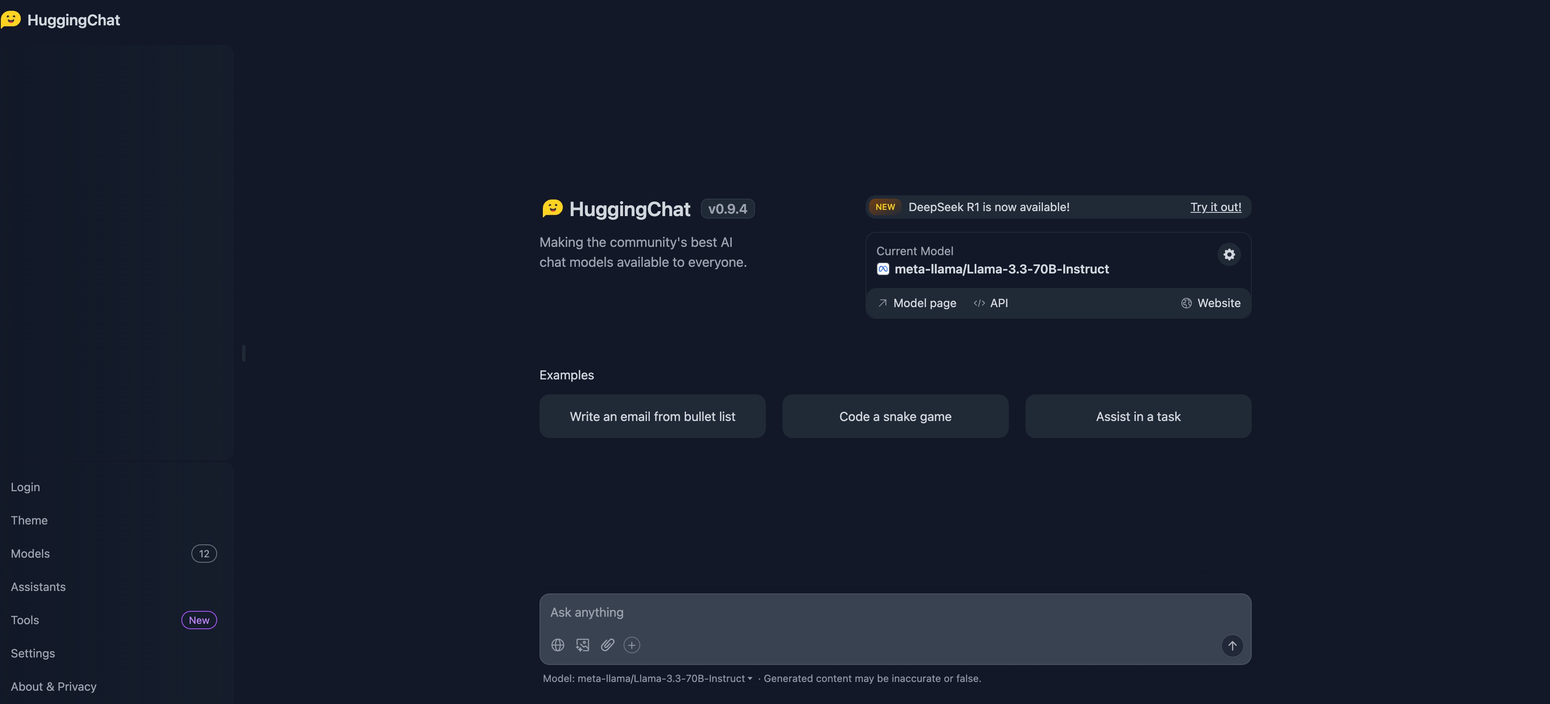Screen dimensions: 1550x704
Task: Select Code a snake game example
Action: click(895, 416)
